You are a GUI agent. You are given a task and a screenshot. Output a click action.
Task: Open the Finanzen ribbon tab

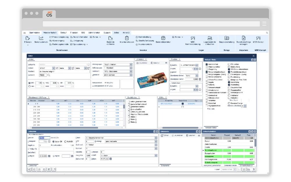pyautogui.click(x=74, y=33)
